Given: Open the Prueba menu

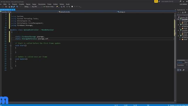Looking at the screenshot, I should (x=49, y=4).
